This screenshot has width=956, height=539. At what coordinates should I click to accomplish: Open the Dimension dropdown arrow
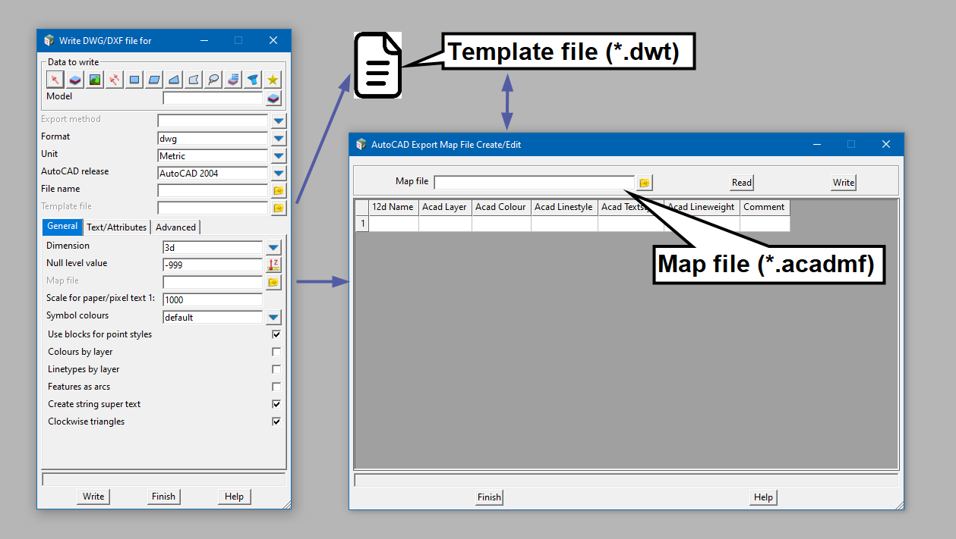[x=273, y=248]
